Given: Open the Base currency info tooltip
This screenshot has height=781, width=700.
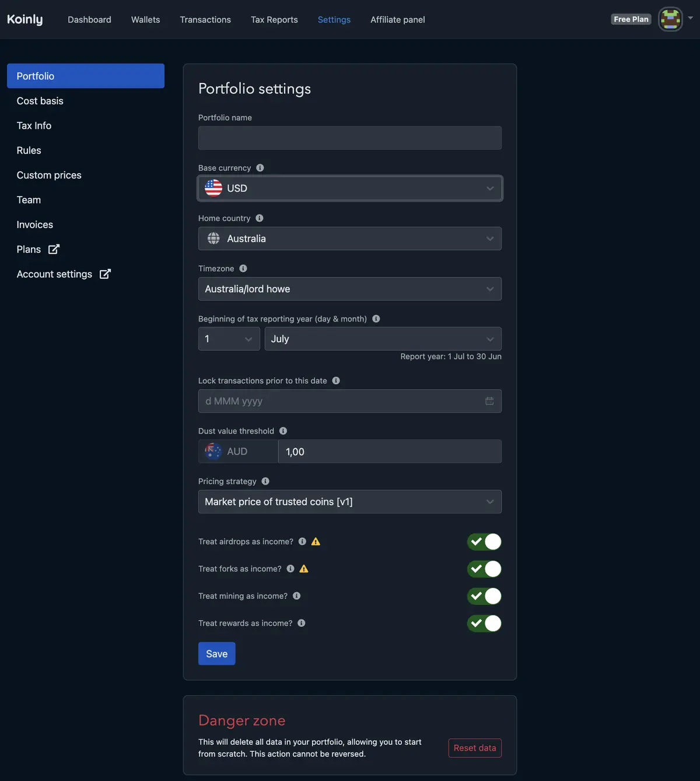Looking at the screenshot, I should coord(260,167).
